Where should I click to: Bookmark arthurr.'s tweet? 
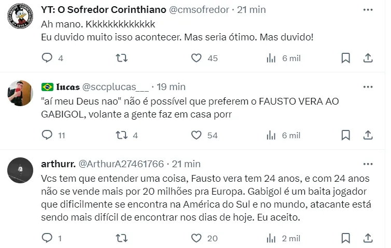point(346,238)
